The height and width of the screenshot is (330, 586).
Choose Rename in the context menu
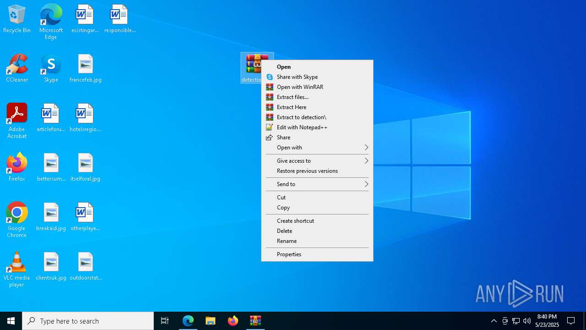[317, 241]
